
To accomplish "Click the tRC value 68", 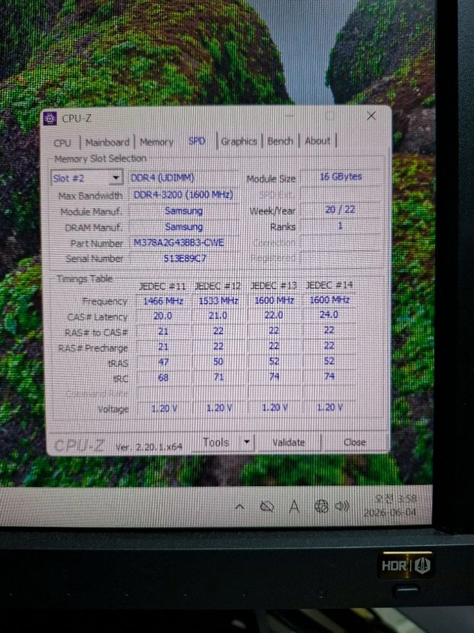I will click(163, 377).
